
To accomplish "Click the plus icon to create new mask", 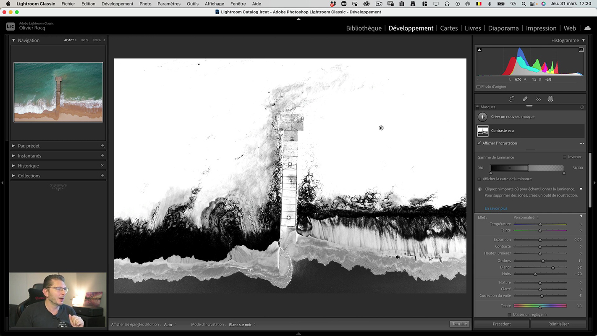I will tap(482, 117).
